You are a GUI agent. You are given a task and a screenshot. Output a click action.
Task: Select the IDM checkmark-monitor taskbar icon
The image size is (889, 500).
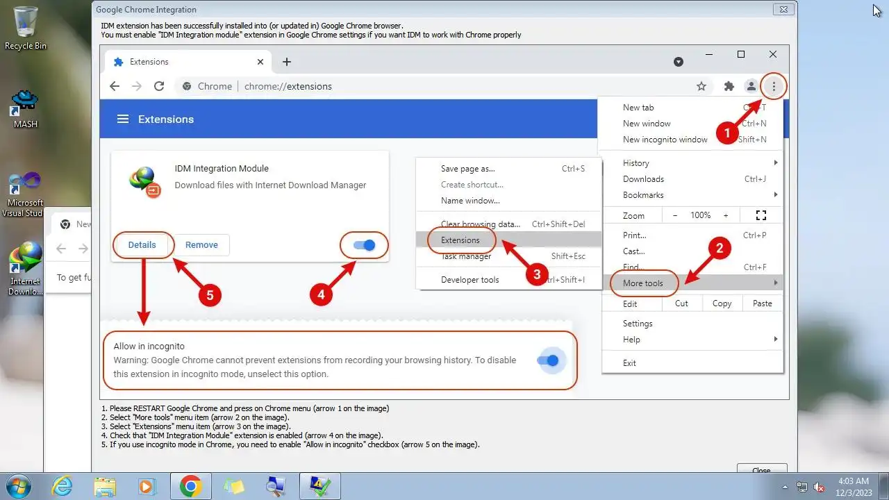click(x=320, y=486)
